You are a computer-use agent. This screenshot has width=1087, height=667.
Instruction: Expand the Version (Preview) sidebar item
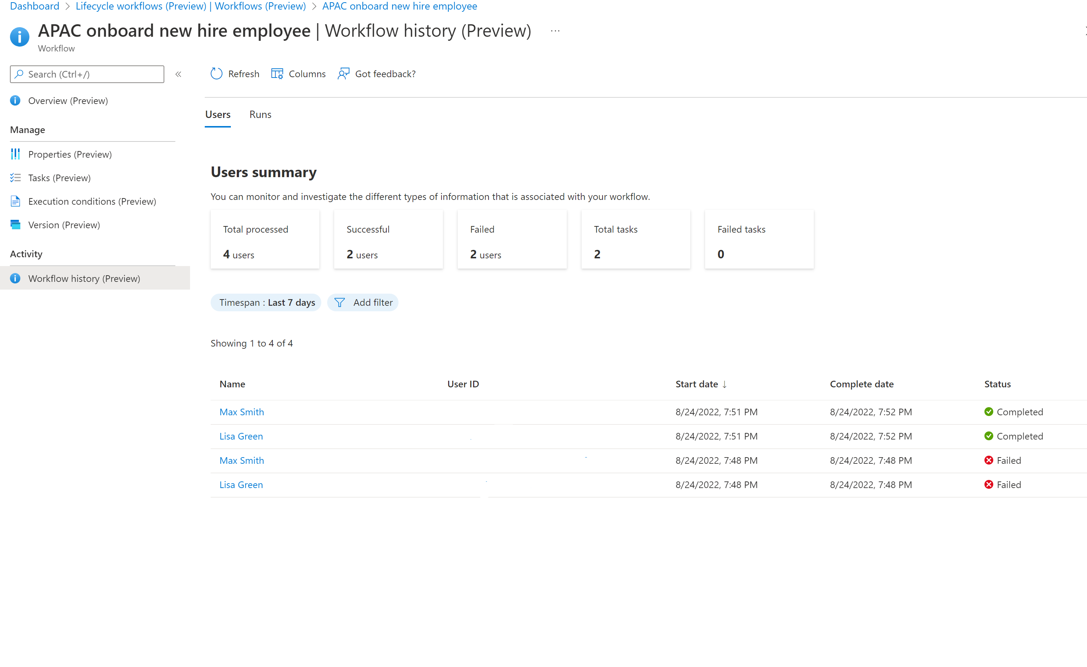[x=64, y=225]
